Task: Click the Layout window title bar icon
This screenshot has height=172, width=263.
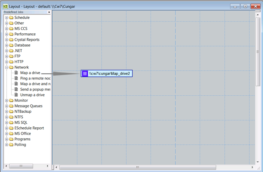Action: coord(5,7)
